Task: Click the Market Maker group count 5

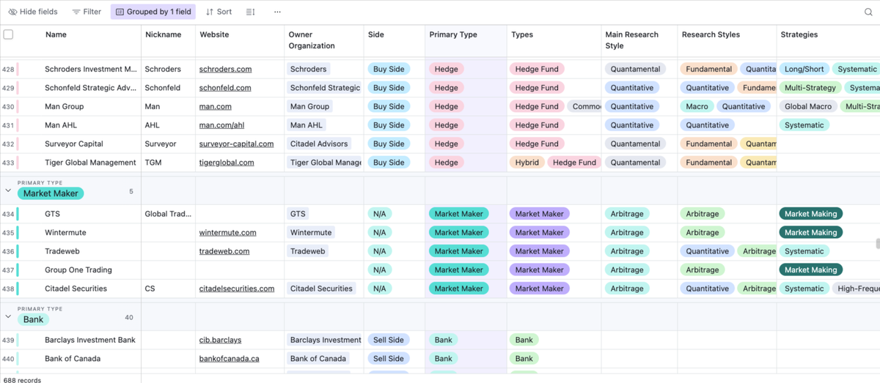Action: pyautogui.click(x=131, y=192)
